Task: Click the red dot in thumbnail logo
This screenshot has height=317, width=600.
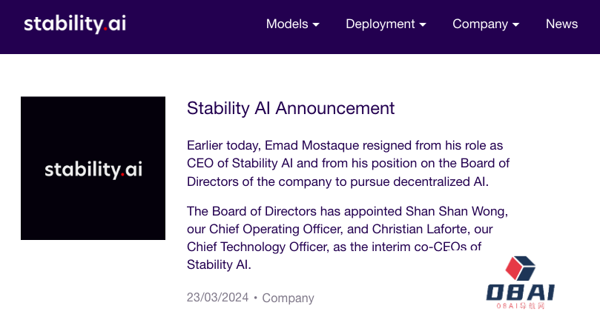Action: [x=121, y=174]
